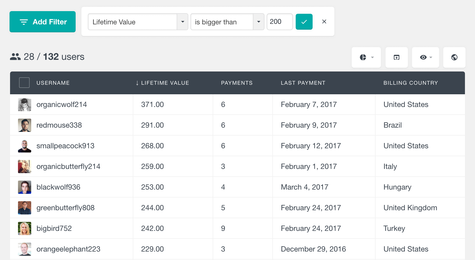Viewport: 475px width, 260px height.
Task: Open user redmouse338
Action: pyautogui.click(x=59, y=125)
